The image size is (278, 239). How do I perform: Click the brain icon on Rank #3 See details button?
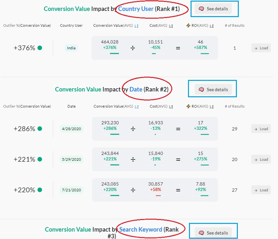pyautogui.click(x=202, y=233)
